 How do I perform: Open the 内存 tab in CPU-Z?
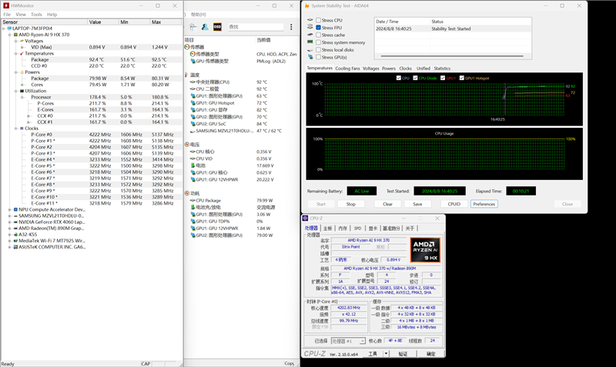pos(343,228)
